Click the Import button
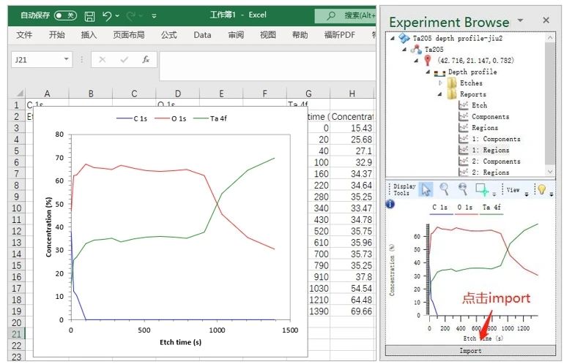The height and width of the screenshot is (364, 564). [x=470, y=351]
